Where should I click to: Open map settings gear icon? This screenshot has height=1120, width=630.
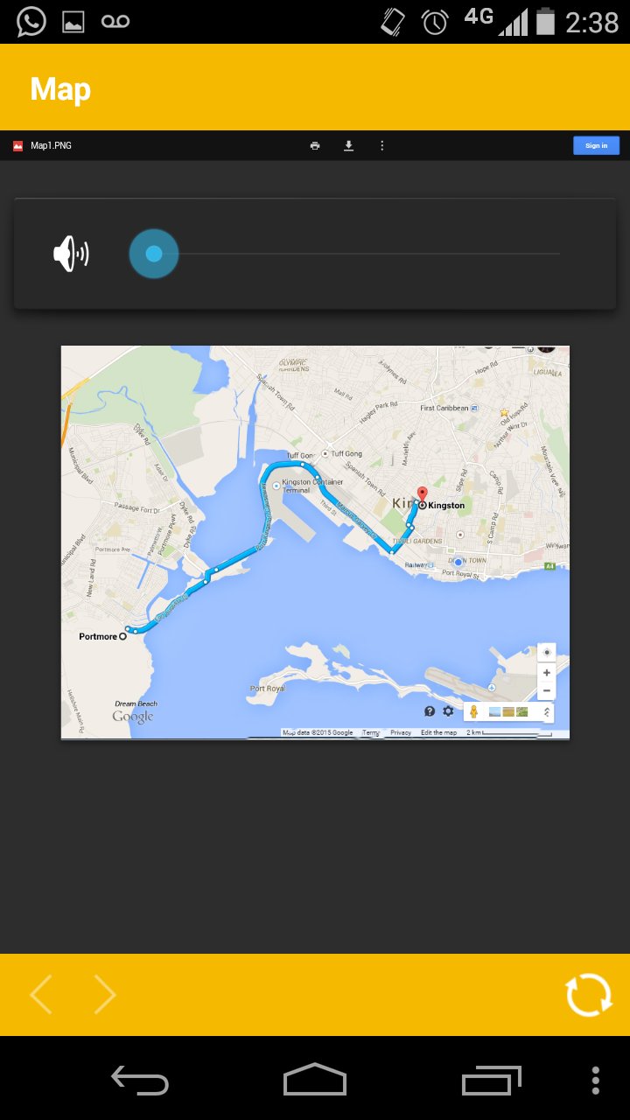[x=448, y=711]
